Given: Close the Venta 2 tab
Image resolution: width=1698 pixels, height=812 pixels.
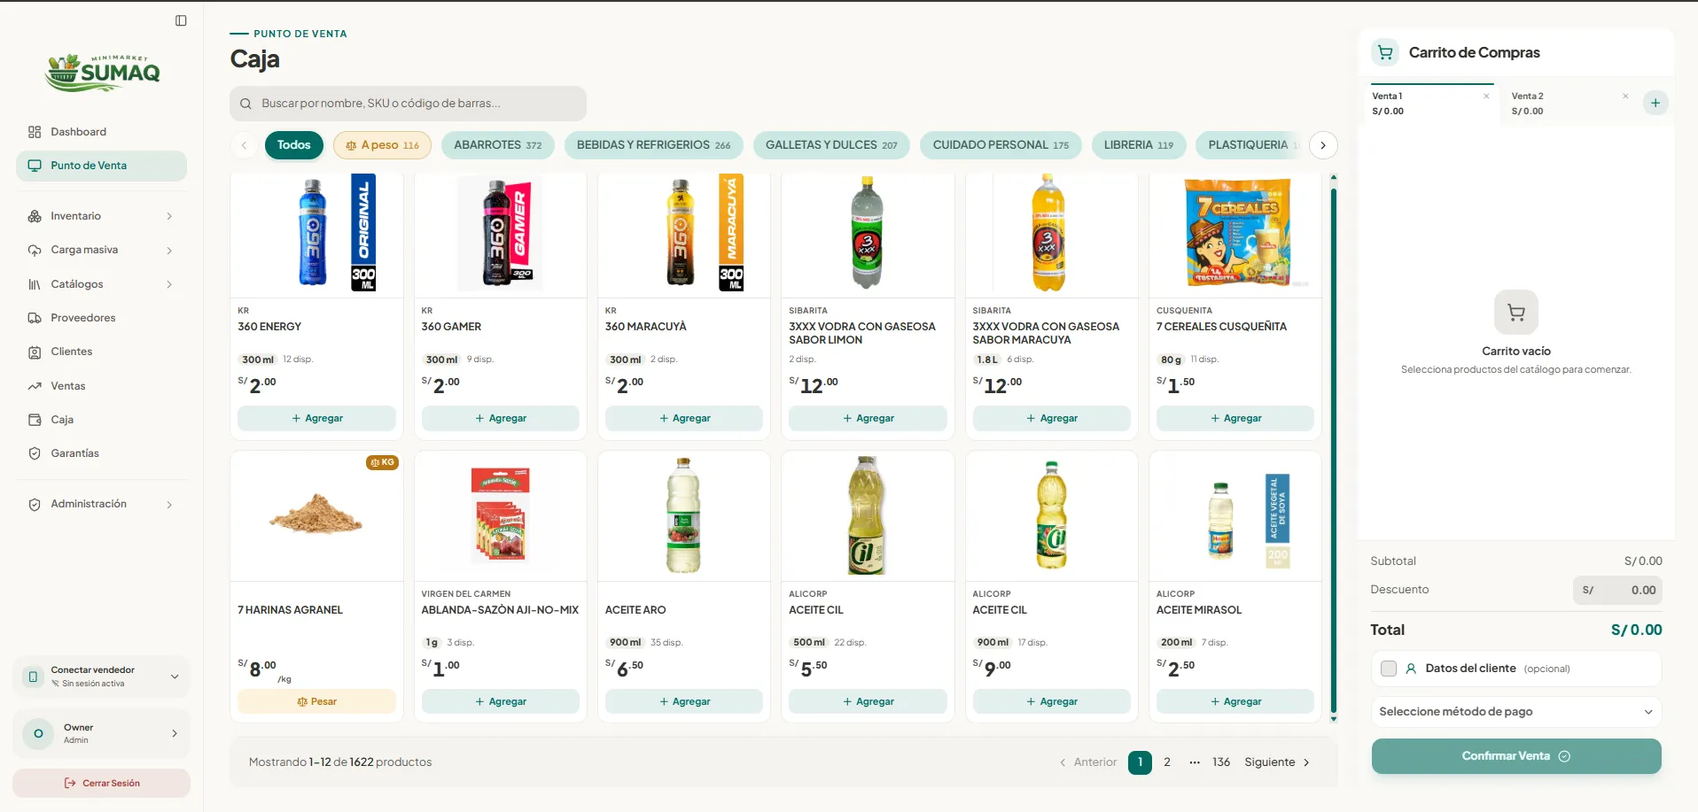Looking at the screenshot, I should pos(1625,96).
